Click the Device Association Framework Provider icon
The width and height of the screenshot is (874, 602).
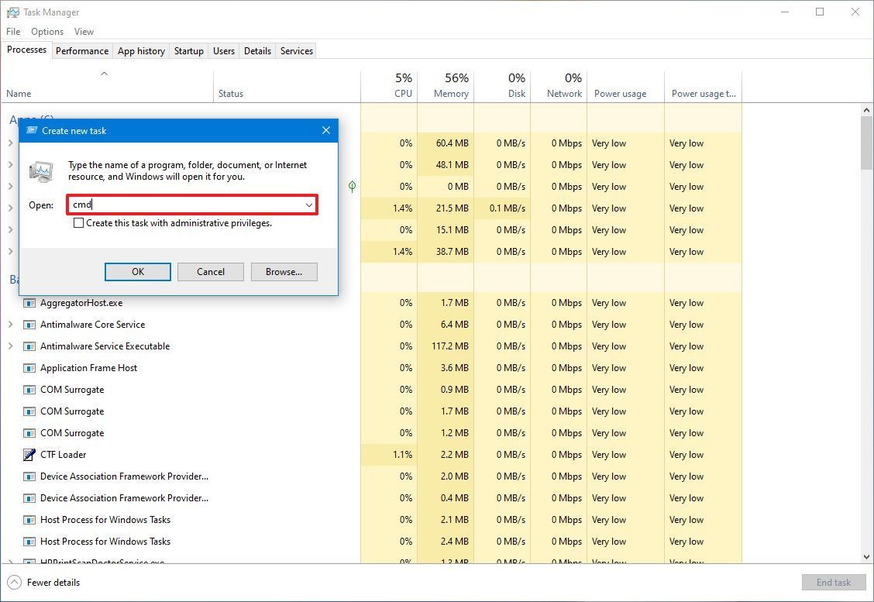pyautogui.click(x=31, y=476)
